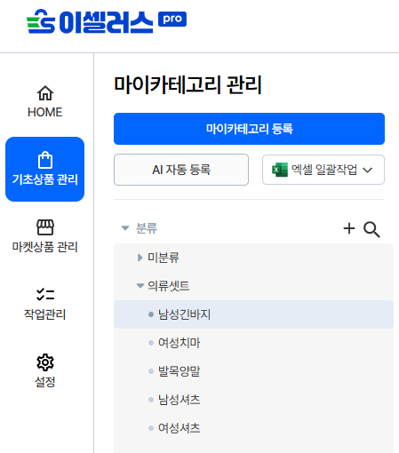399x453 pixels.
Task: Click the magnifier search icon
Action: pos(371,229)
